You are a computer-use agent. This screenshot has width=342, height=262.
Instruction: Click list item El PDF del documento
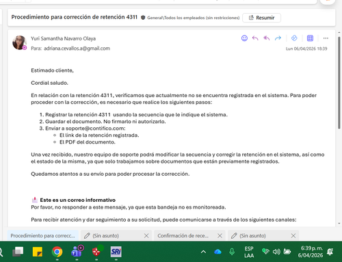click(x=88, y=142)
